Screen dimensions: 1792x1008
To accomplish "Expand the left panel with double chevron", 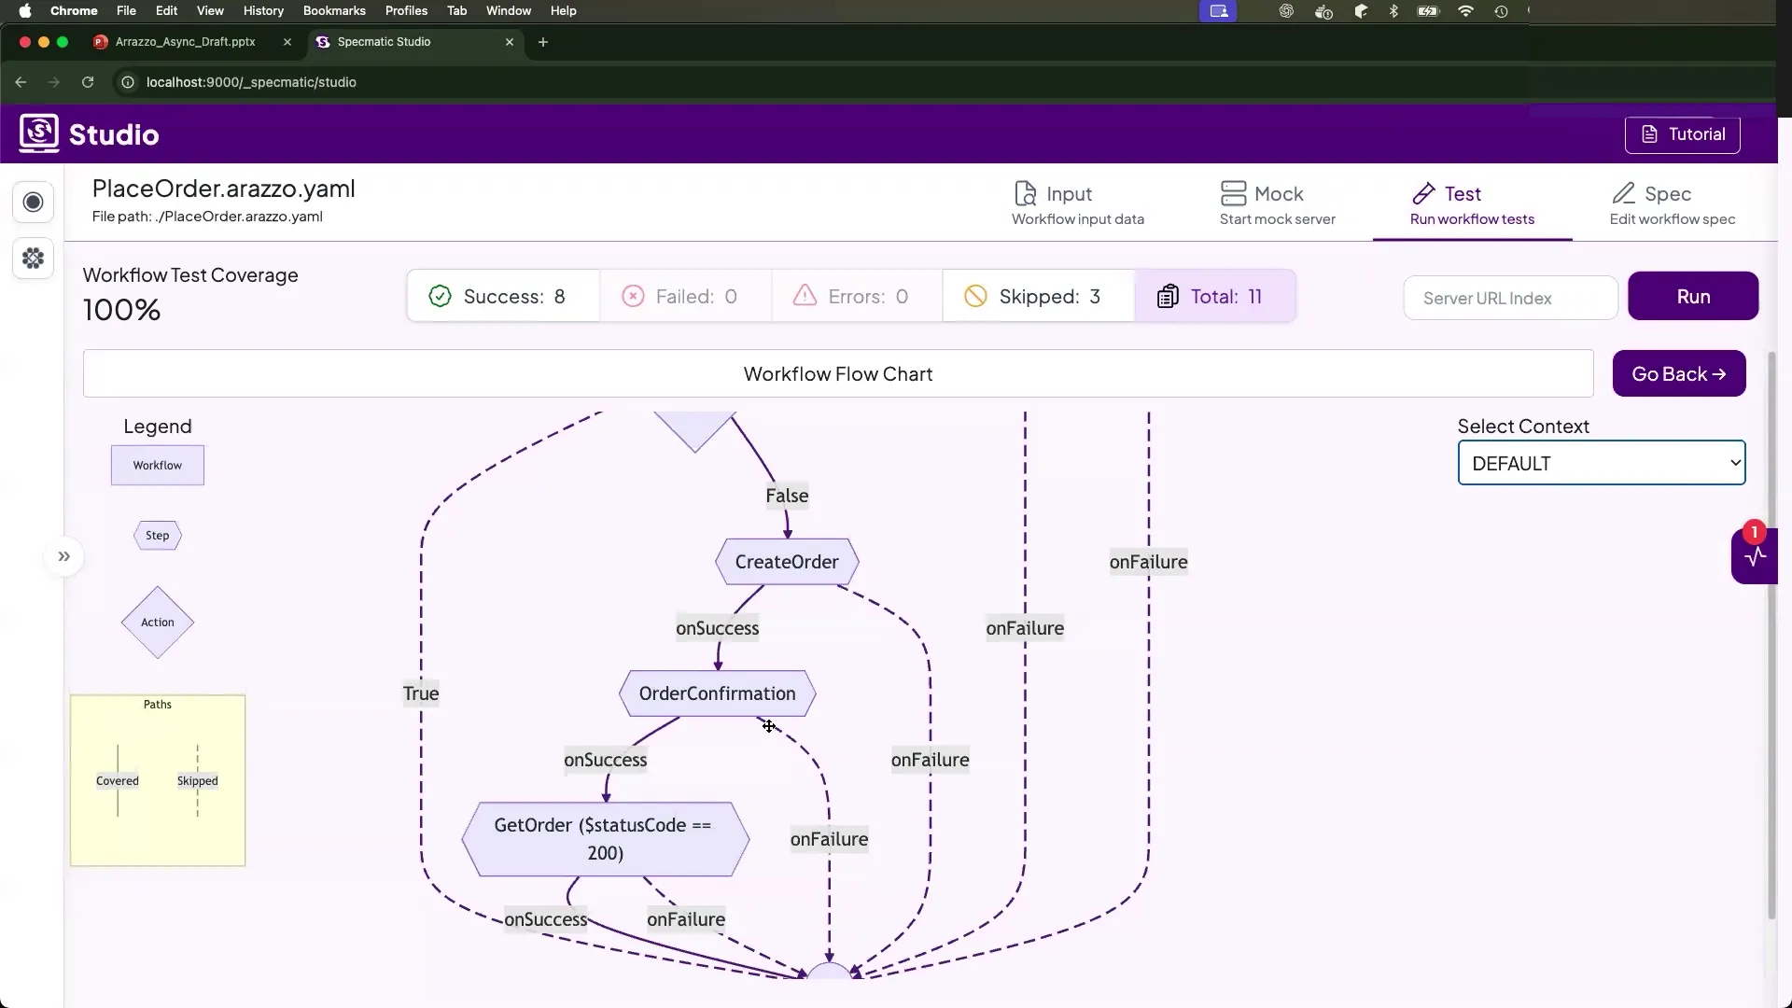I will tap(63, 557).
